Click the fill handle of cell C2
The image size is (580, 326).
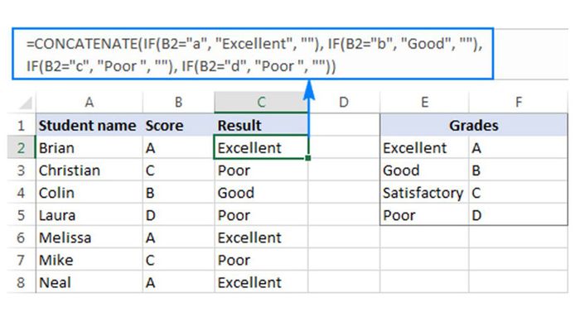tap(307, 158)
